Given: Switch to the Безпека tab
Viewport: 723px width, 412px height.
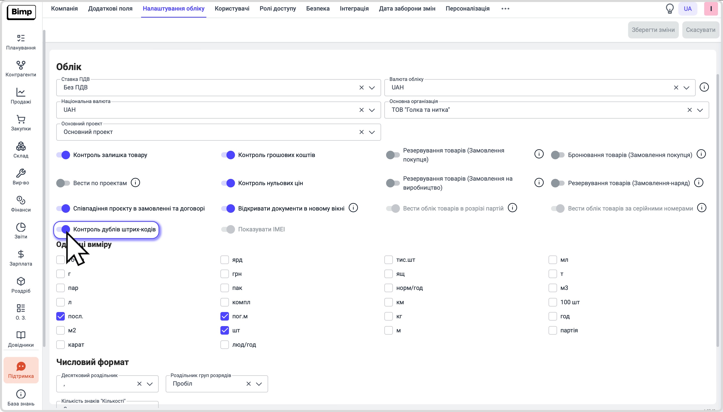Looking at the screenshot, I should (x=318, y=9).
